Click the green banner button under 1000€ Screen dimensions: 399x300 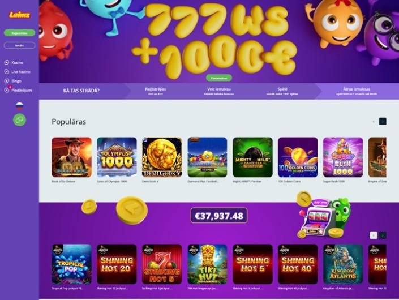(219, 78)
